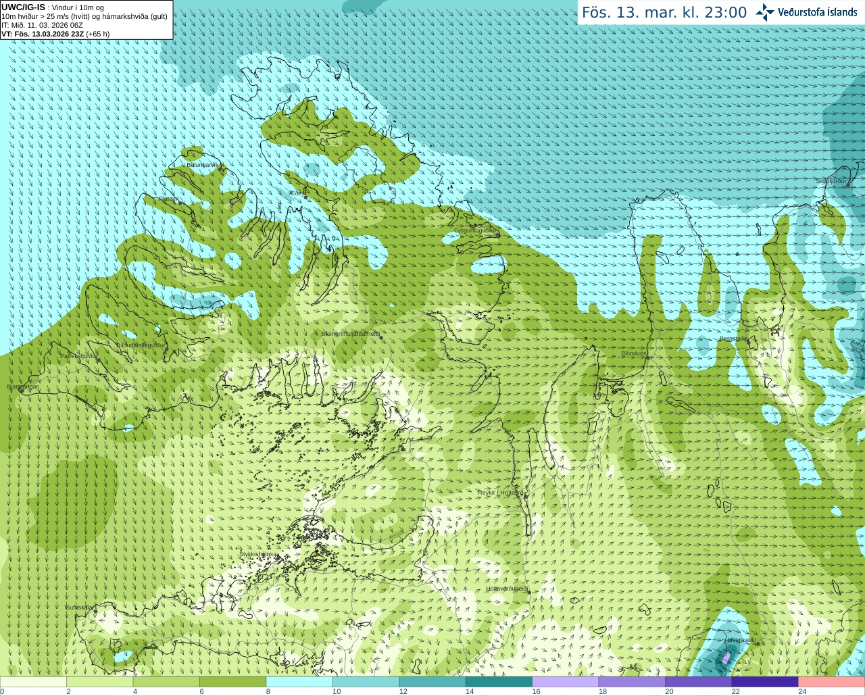Select the Stykkishólmur station label
The height and width of the screenshot is (696, 865).
(x=259, y=554)
